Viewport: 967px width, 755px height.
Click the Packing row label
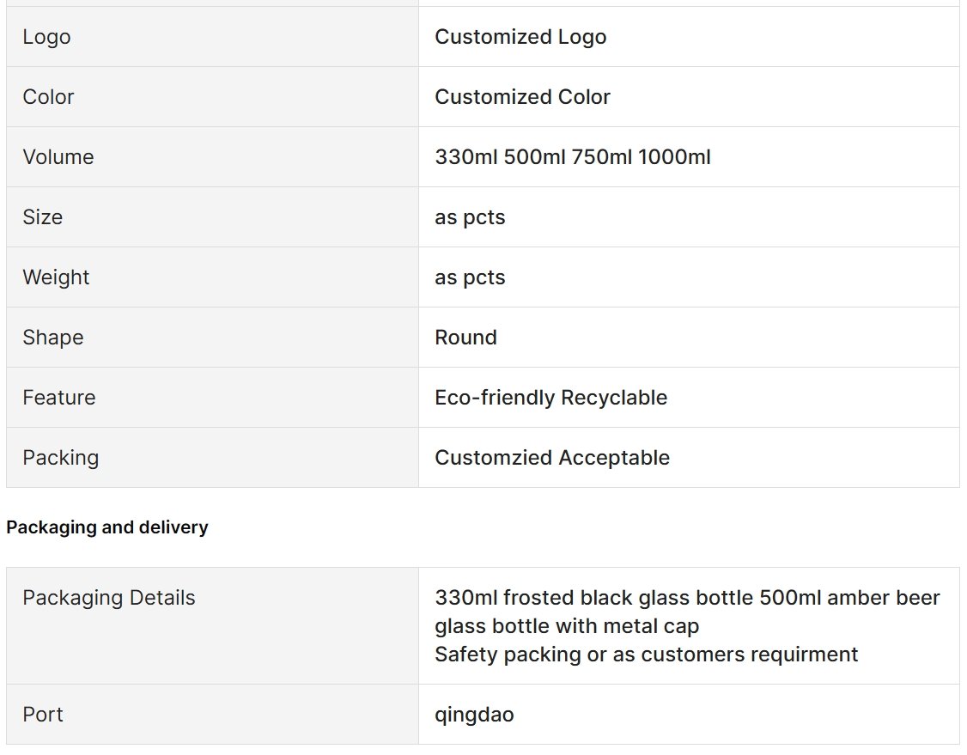coord(60,458)
